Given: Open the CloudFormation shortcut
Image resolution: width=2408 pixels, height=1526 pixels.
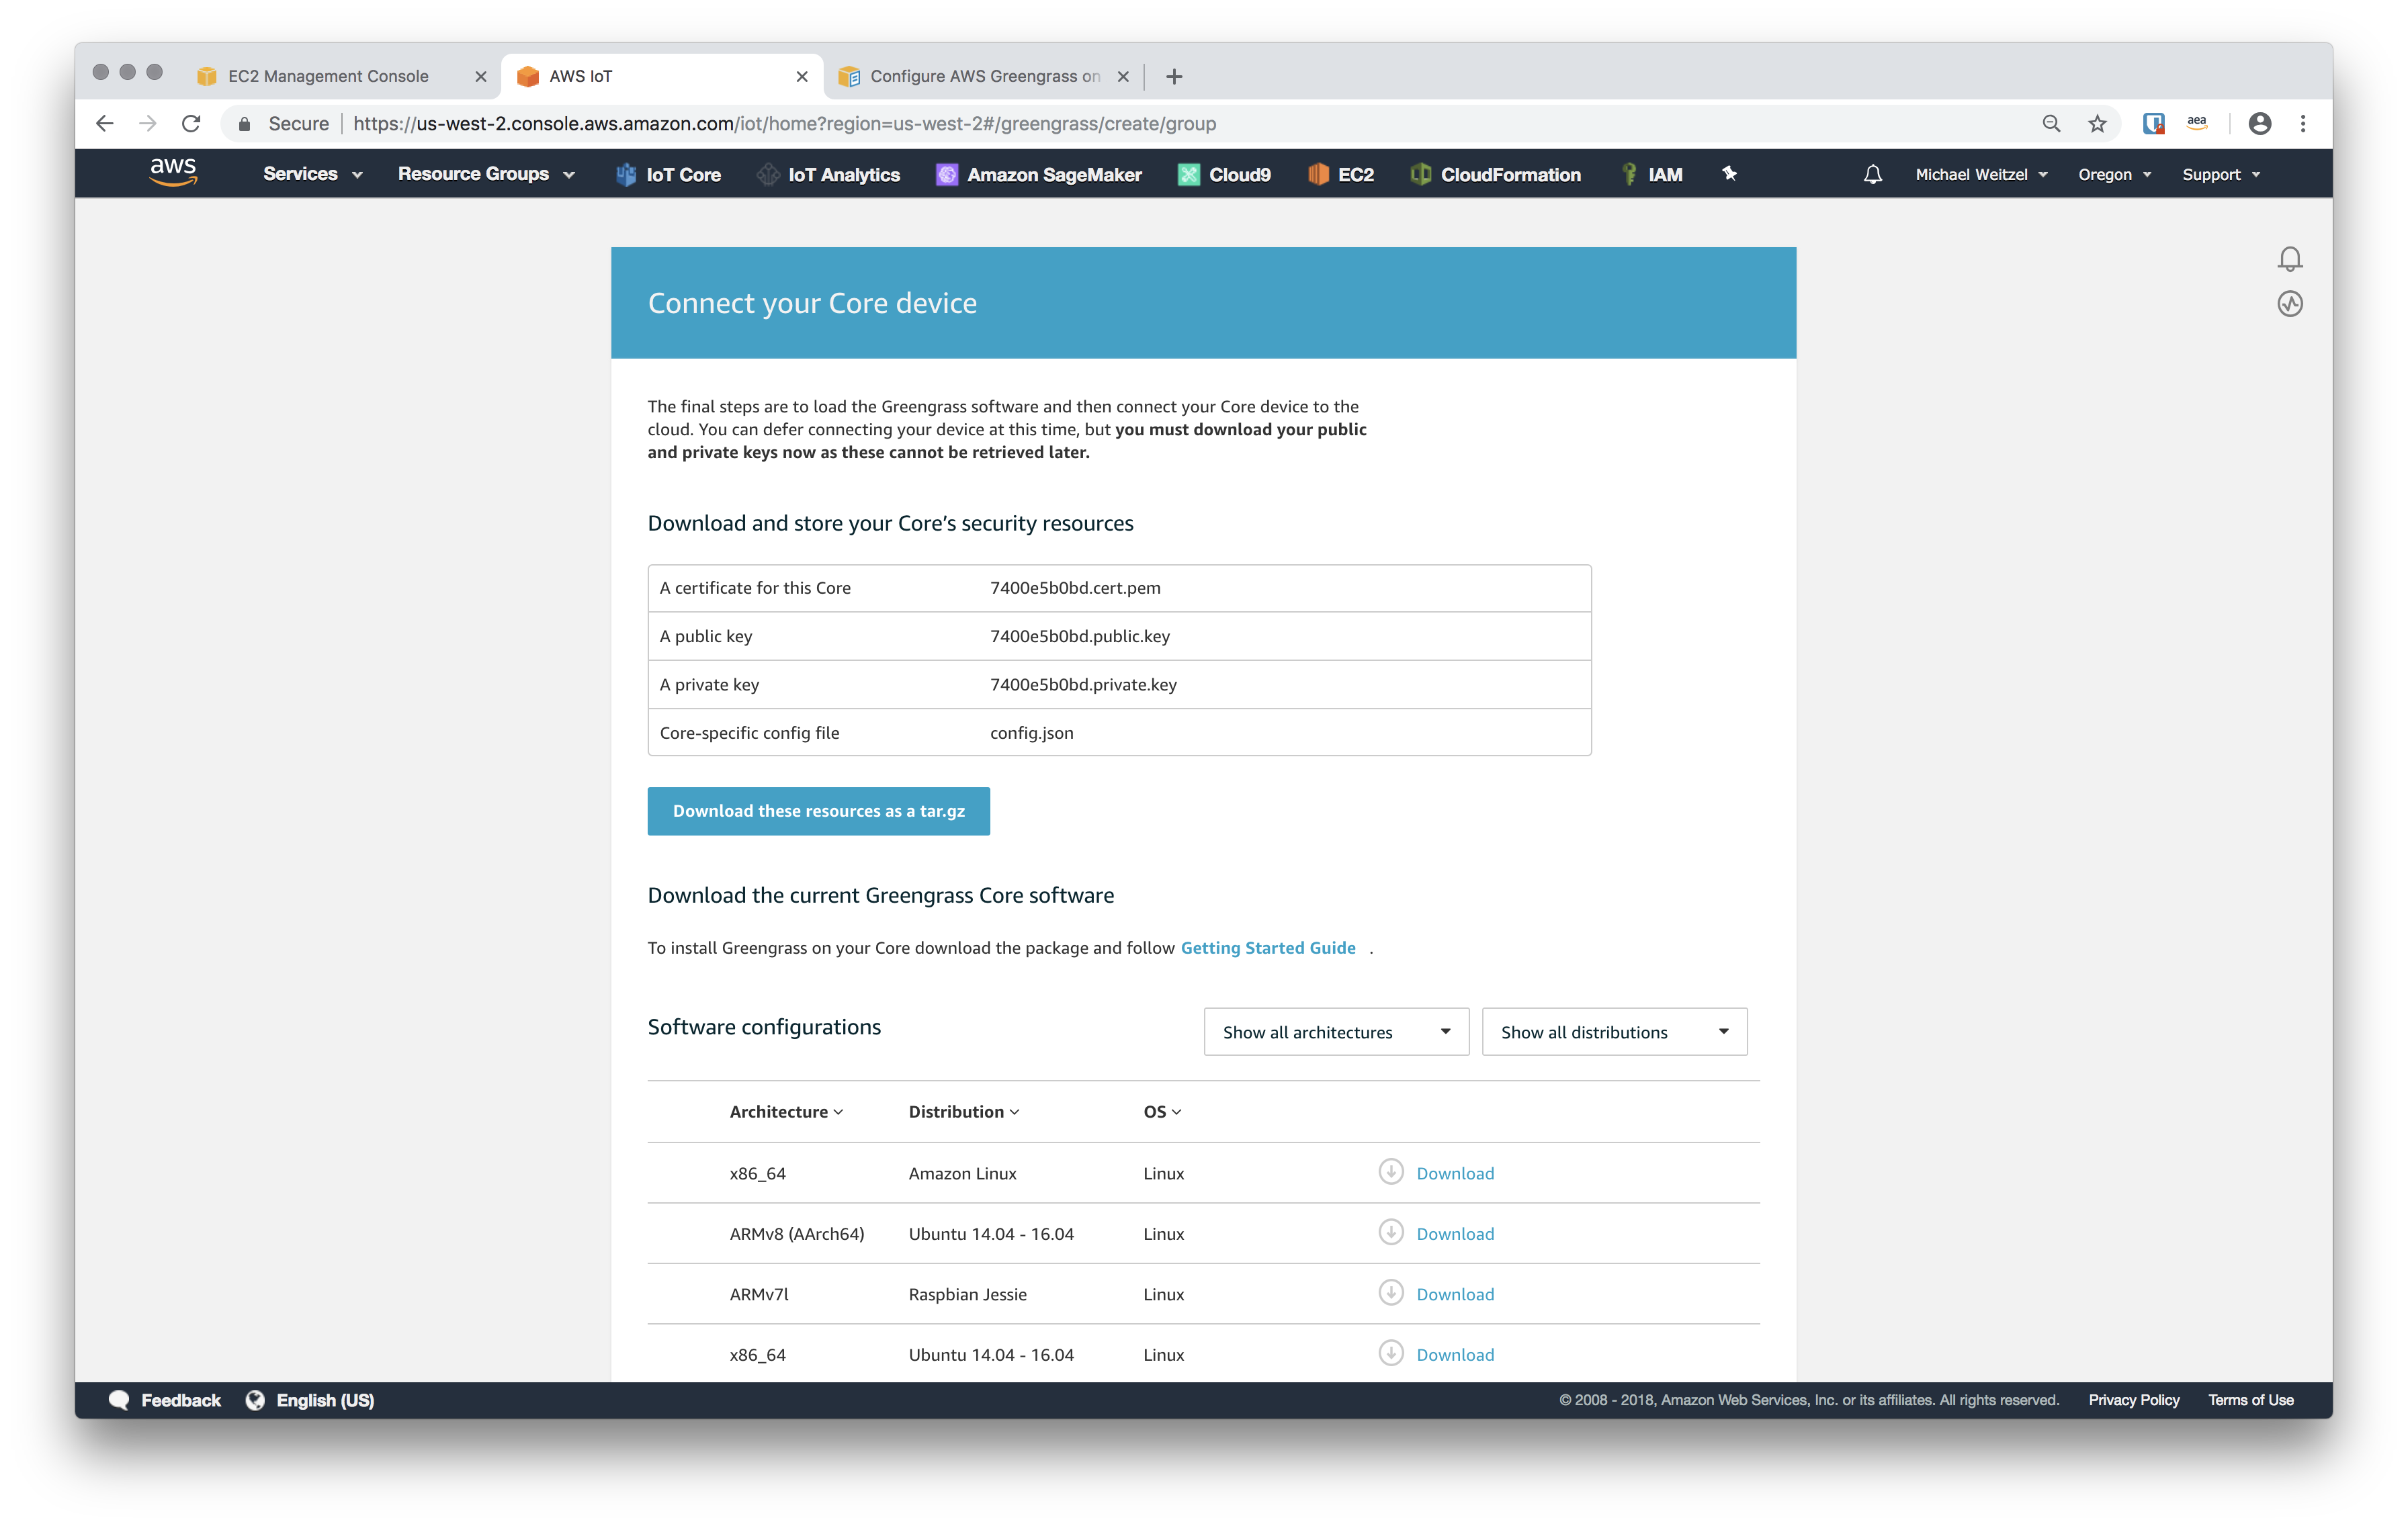Looking at the screenshot, I should click(x=1496, y=174).
